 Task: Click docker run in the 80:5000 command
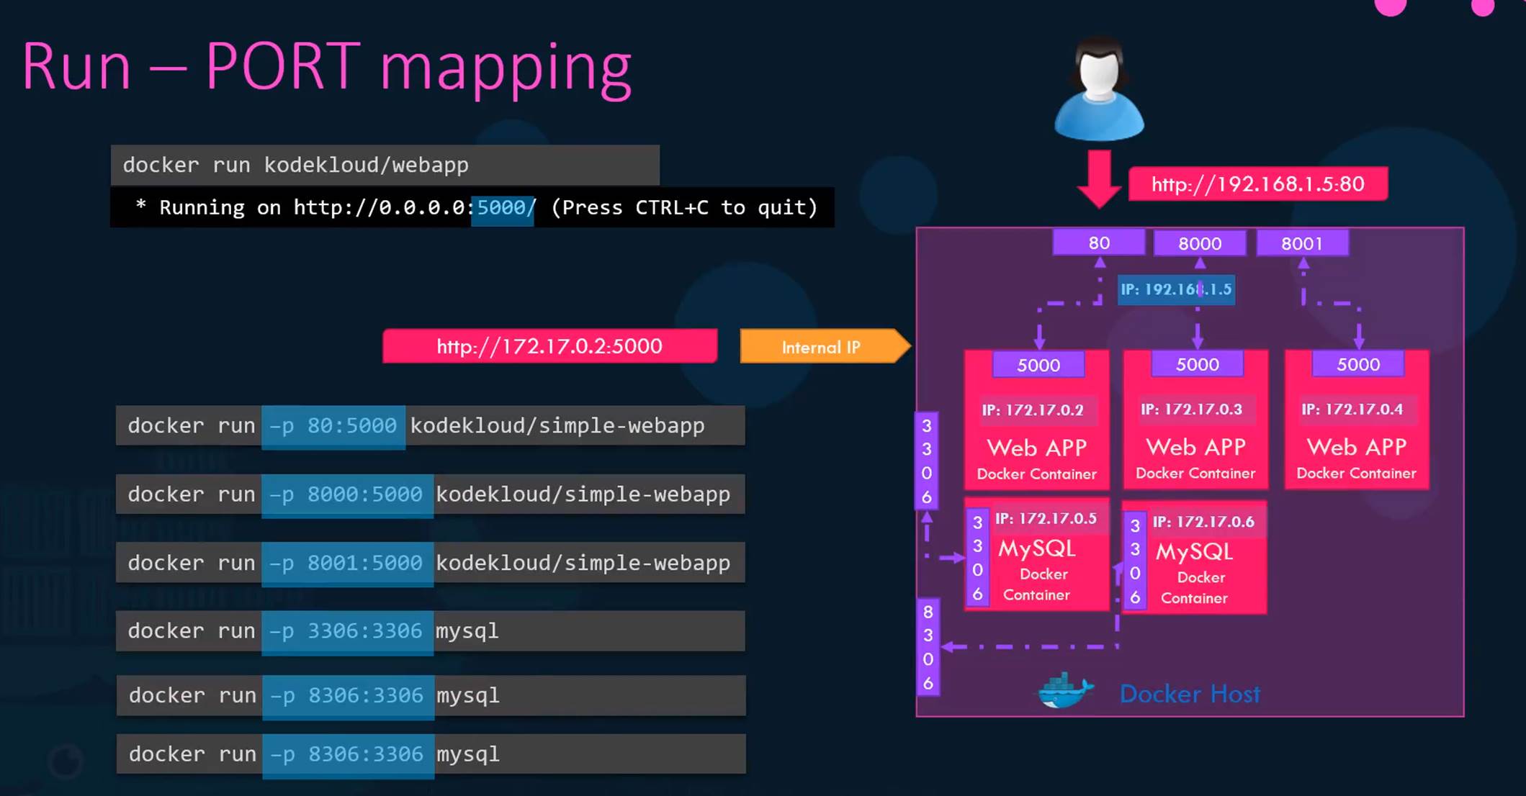(192, 425)
